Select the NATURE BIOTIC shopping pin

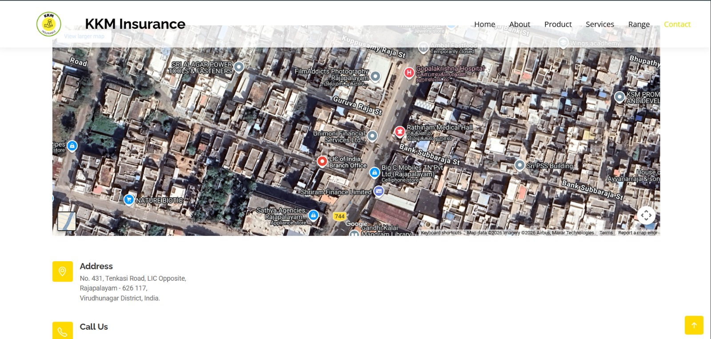click(129, 199)
